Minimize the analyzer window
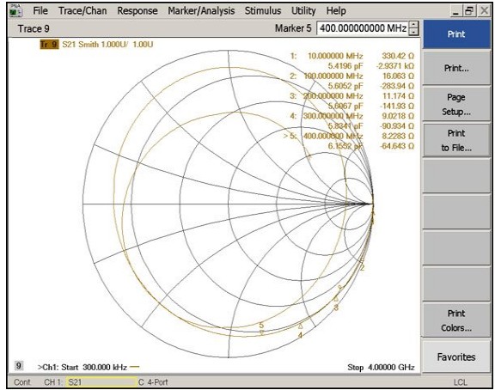 click(455, 11)
